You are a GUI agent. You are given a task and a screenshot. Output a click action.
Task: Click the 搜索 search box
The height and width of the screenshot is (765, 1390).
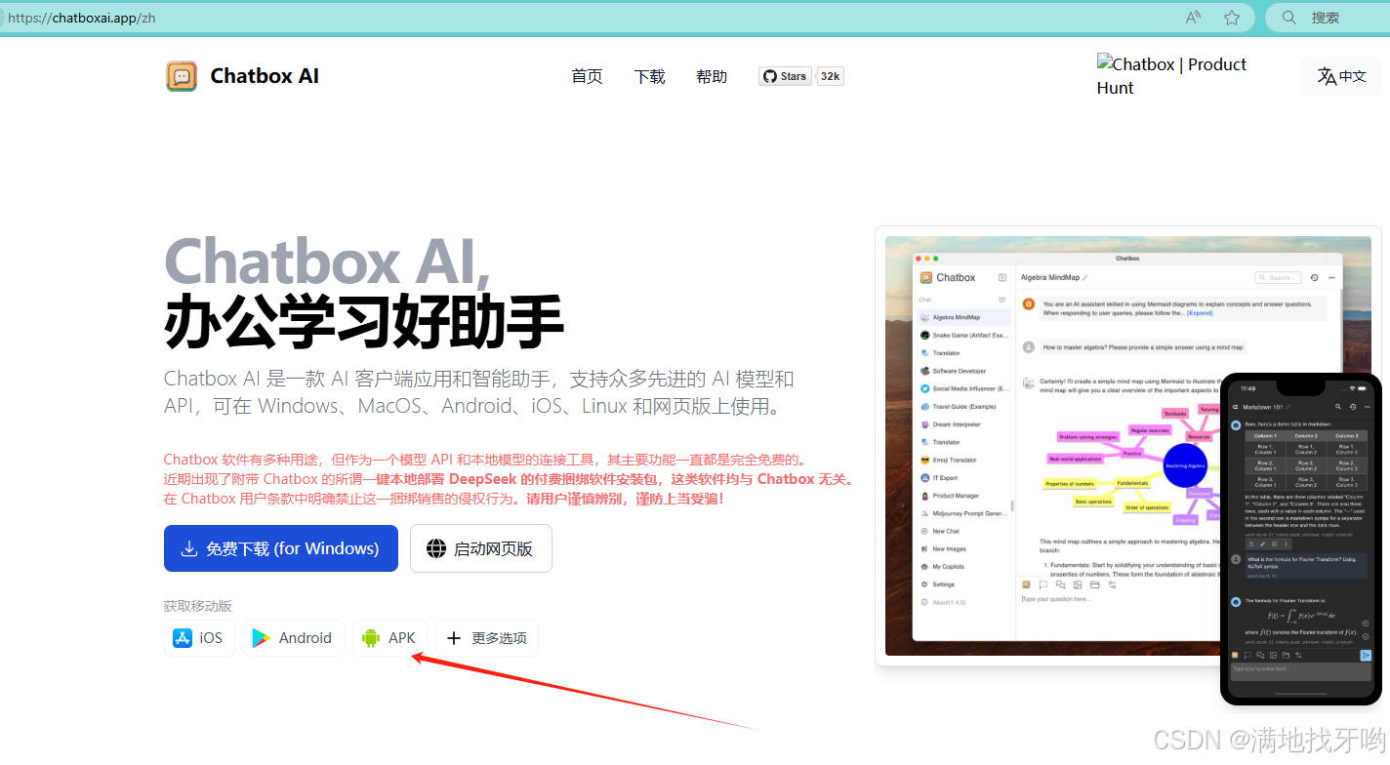(1328, 18)
